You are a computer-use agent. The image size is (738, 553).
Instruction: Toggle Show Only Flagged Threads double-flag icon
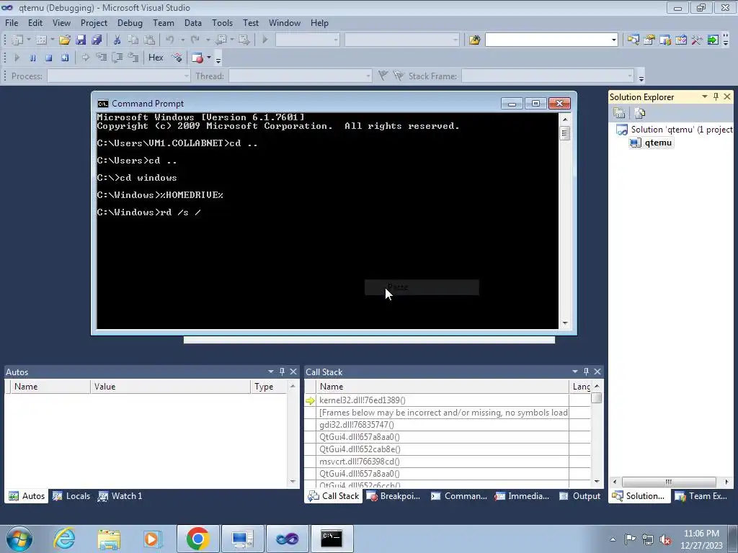click(399, 76)
